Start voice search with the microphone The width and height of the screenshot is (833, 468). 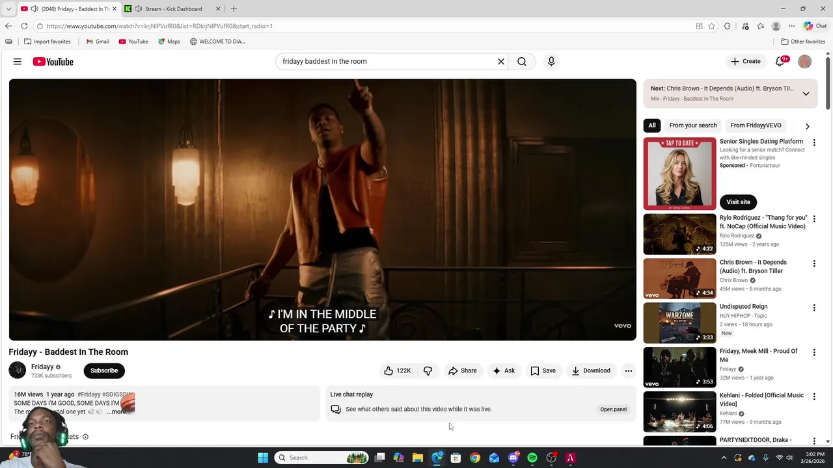tap(551, 62)
